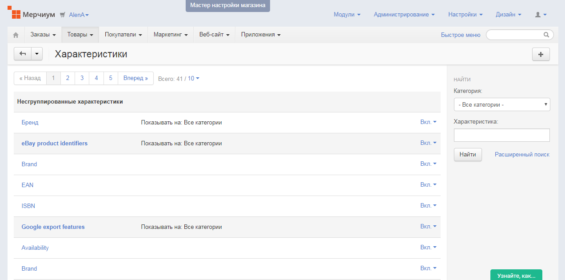Click the plus icon to add characteristic
The width and height of the screenshot is (565, 280).
coord(541,54)
